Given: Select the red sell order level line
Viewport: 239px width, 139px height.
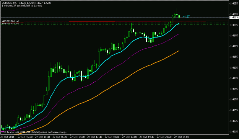Looking at the screenshot, I should (115, 21).
